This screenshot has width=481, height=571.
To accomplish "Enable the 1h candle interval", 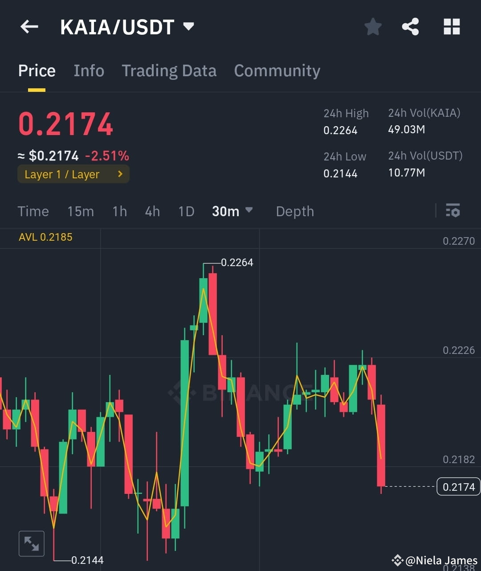I will 119,211.
